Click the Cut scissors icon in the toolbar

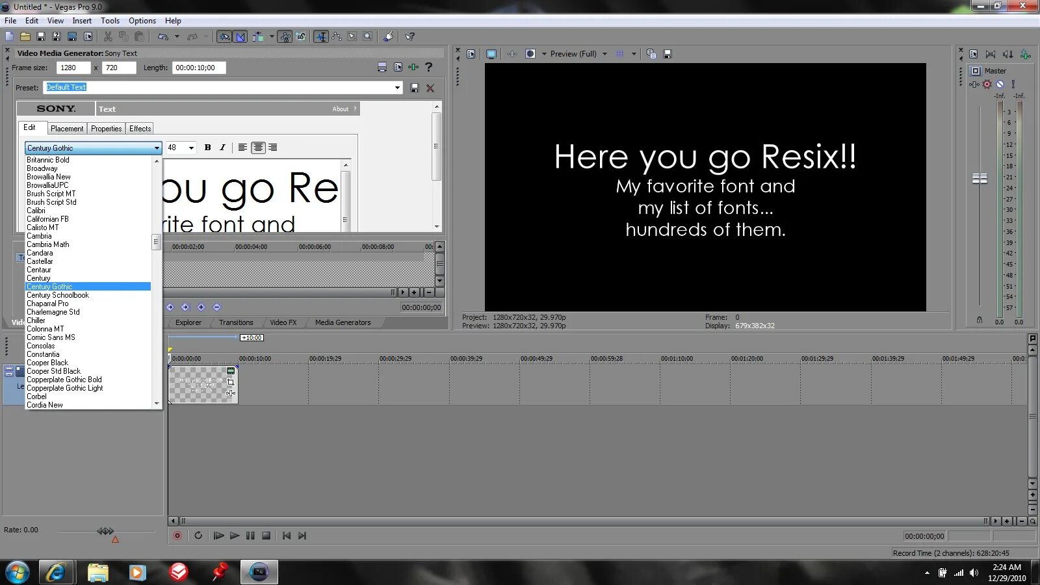click(108, 36)
